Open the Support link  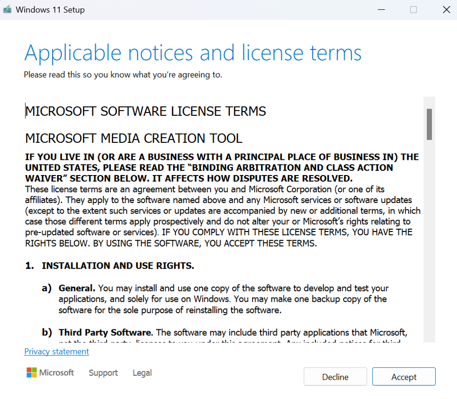coord(103,373)
